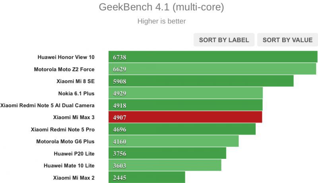Select the Huawei Honor View 10 bar

point(213,57)
